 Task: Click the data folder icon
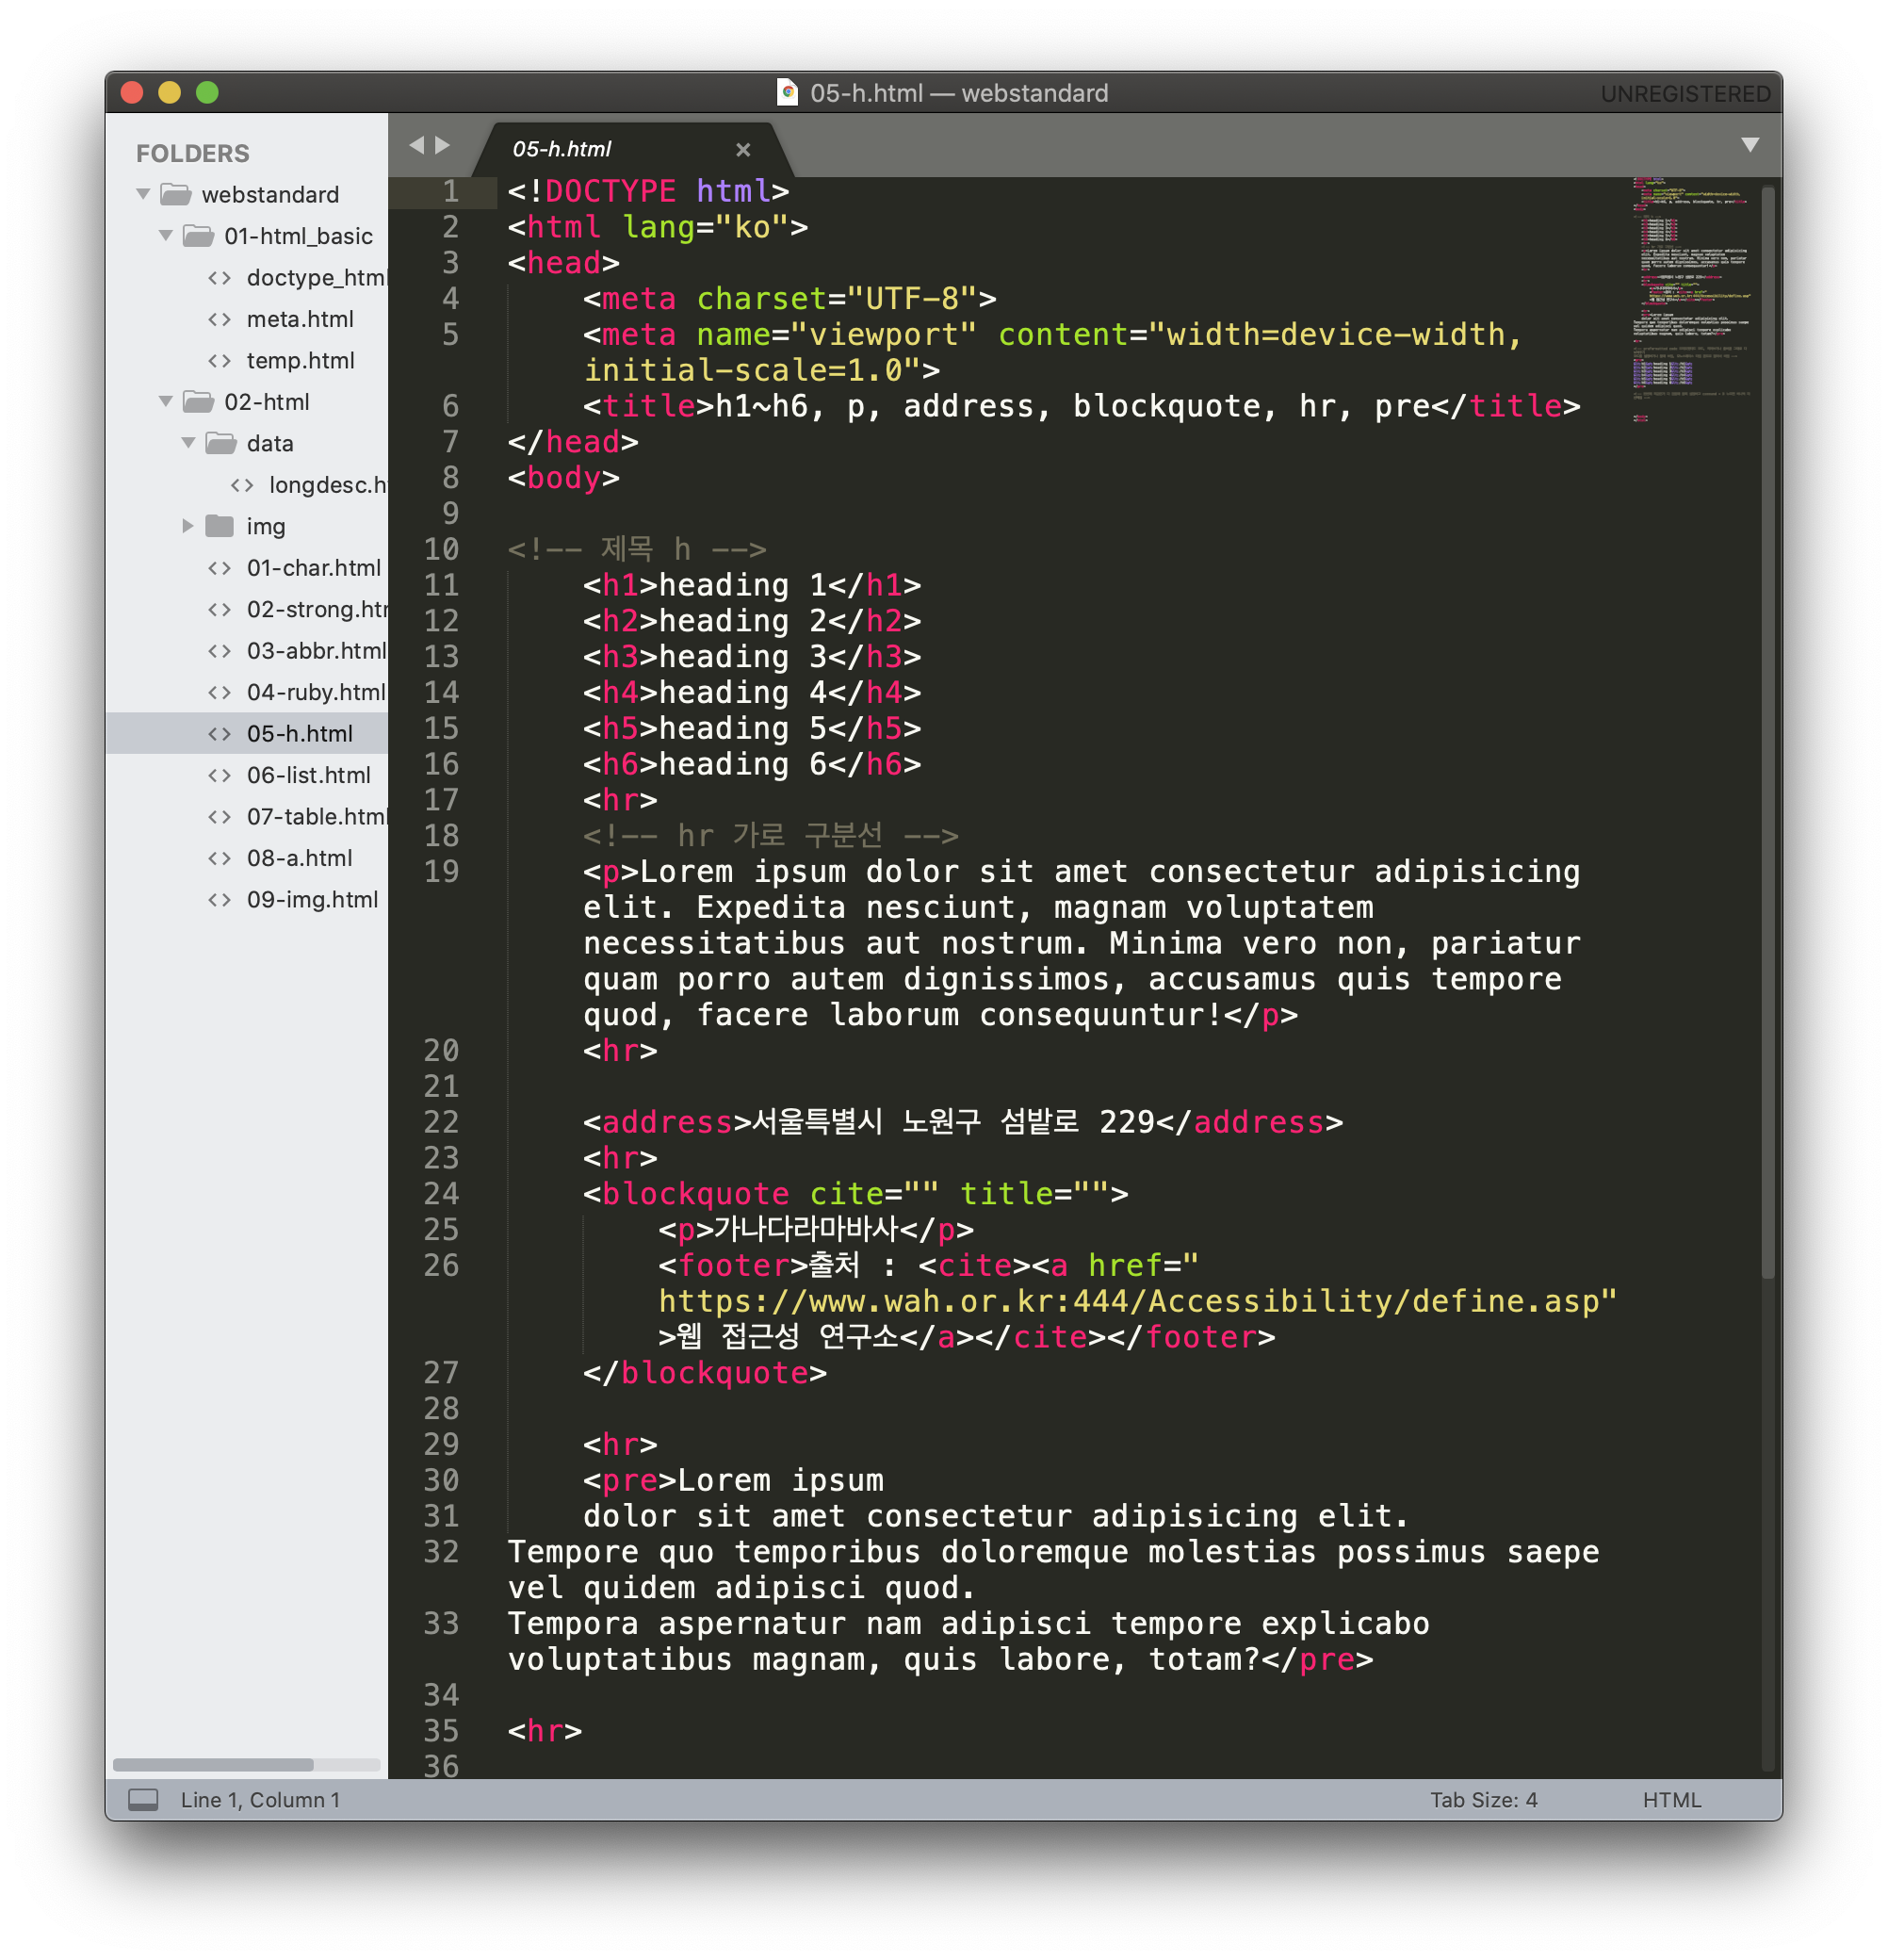(x=220, y=443)
